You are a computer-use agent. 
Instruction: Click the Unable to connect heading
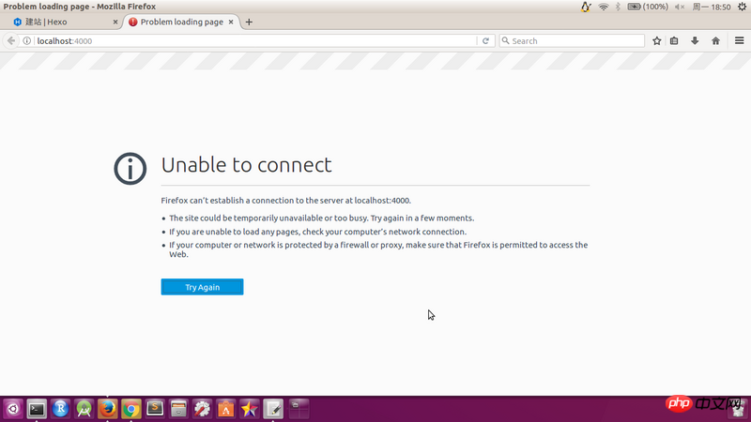[246, 165]
